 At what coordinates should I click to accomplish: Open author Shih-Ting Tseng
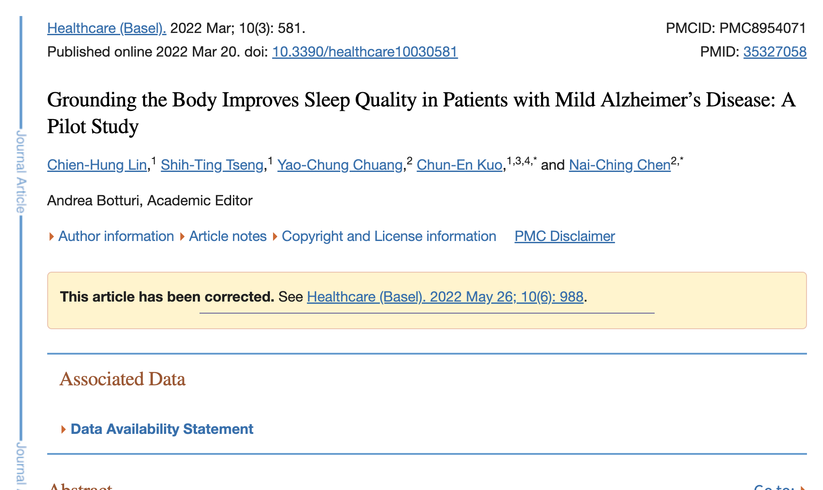pyautogui.click(x=212, y=165)
